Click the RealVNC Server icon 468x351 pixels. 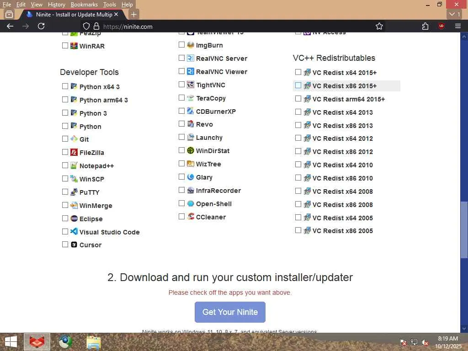coord(191,58)
